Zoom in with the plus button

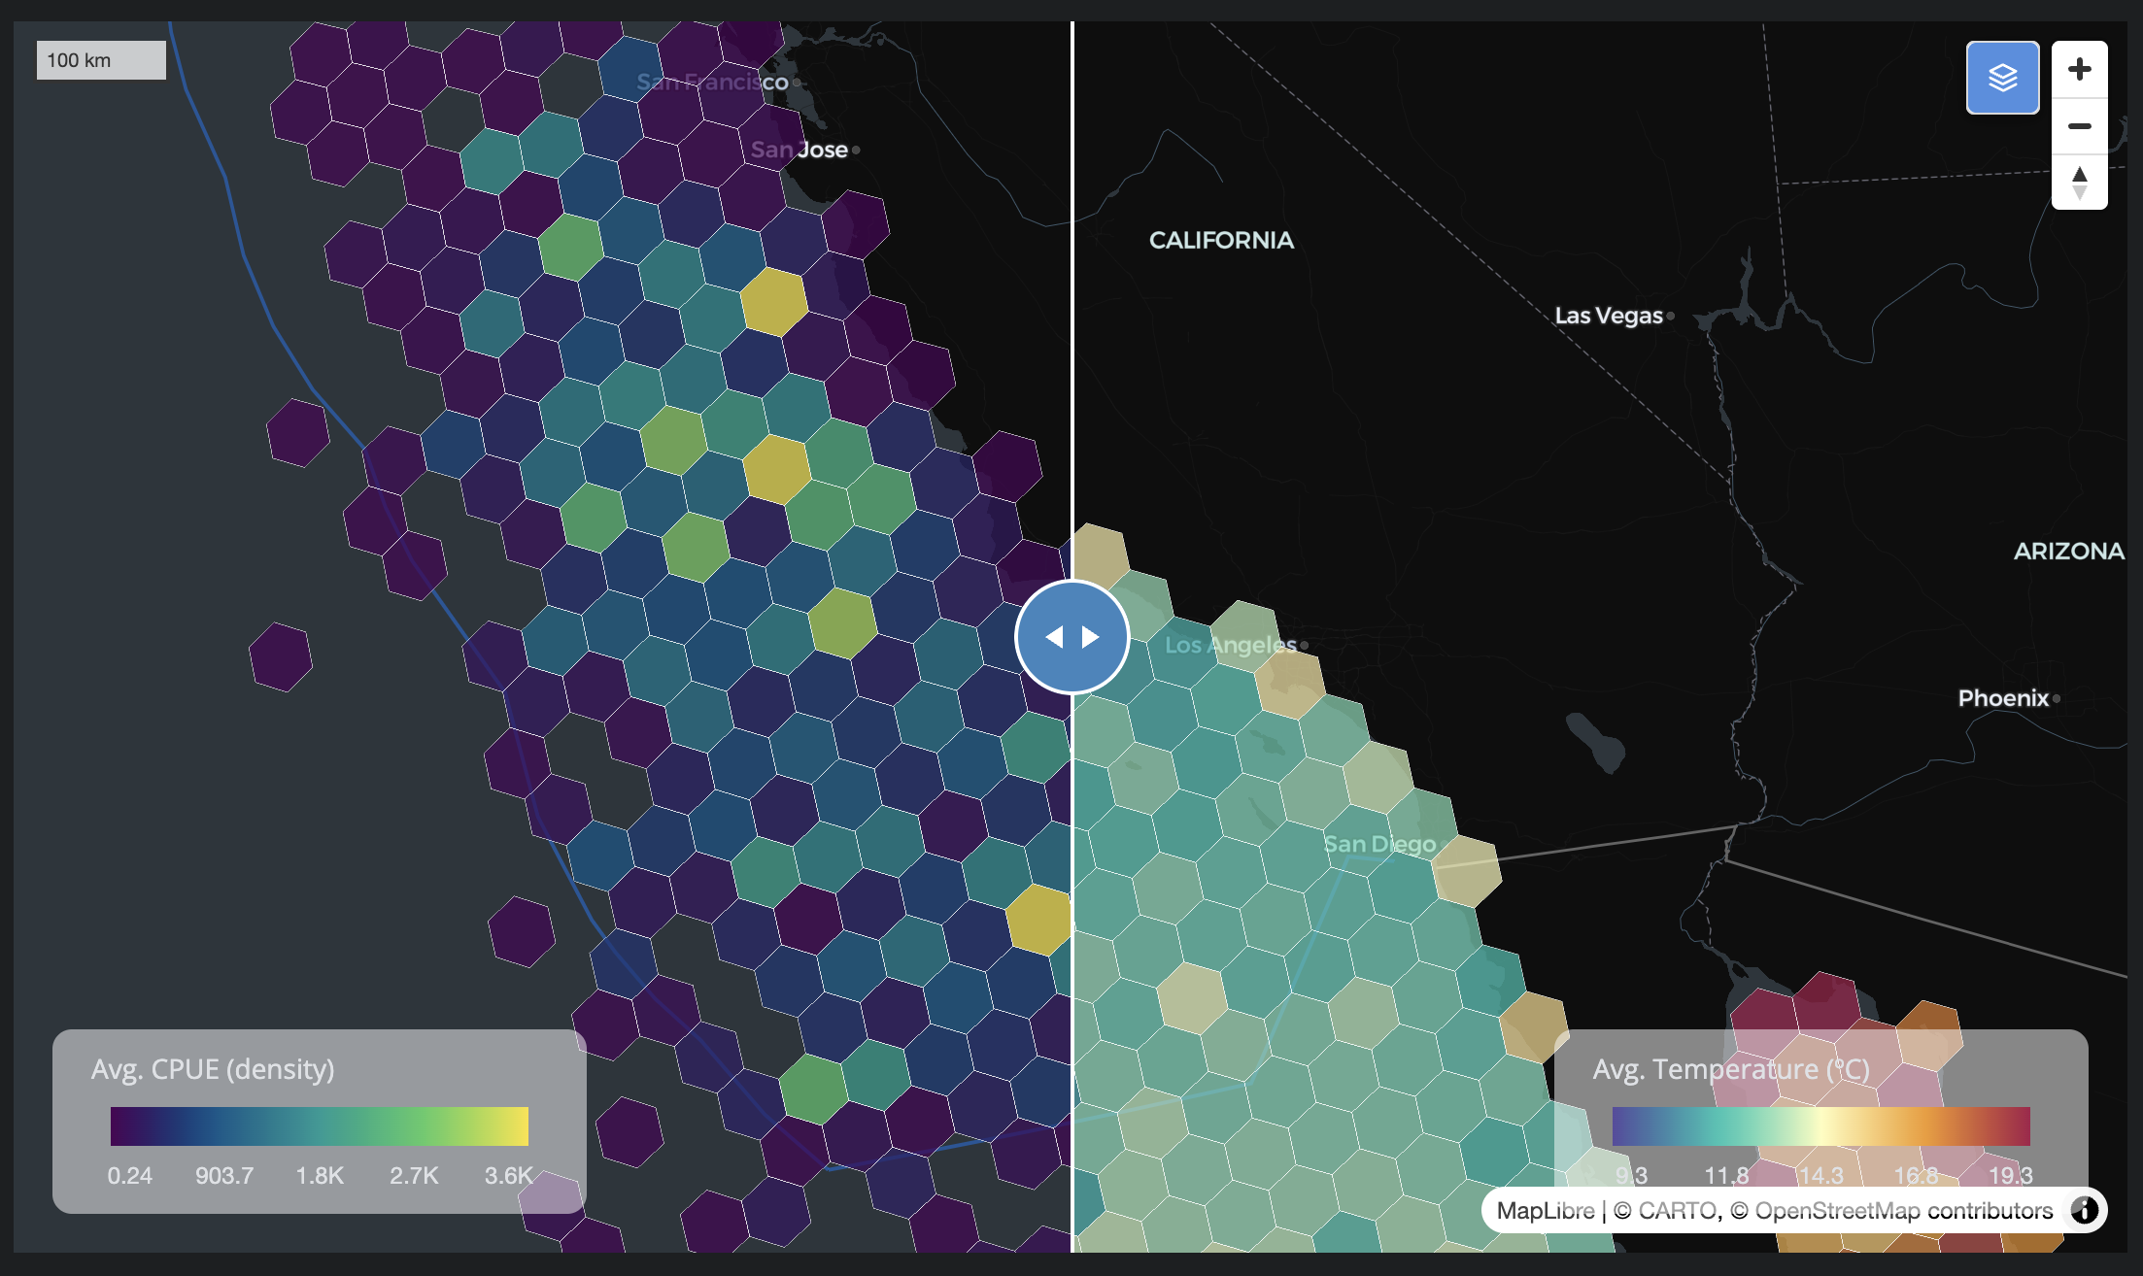[x=2079, y=69]
